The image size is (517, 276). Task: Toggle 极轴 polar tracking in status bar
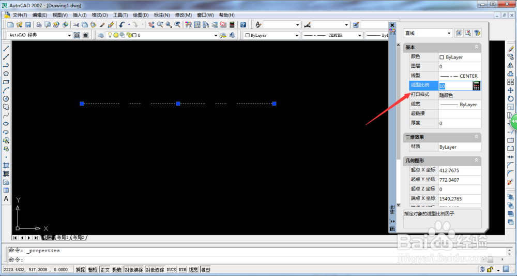(x=117, y=270)
